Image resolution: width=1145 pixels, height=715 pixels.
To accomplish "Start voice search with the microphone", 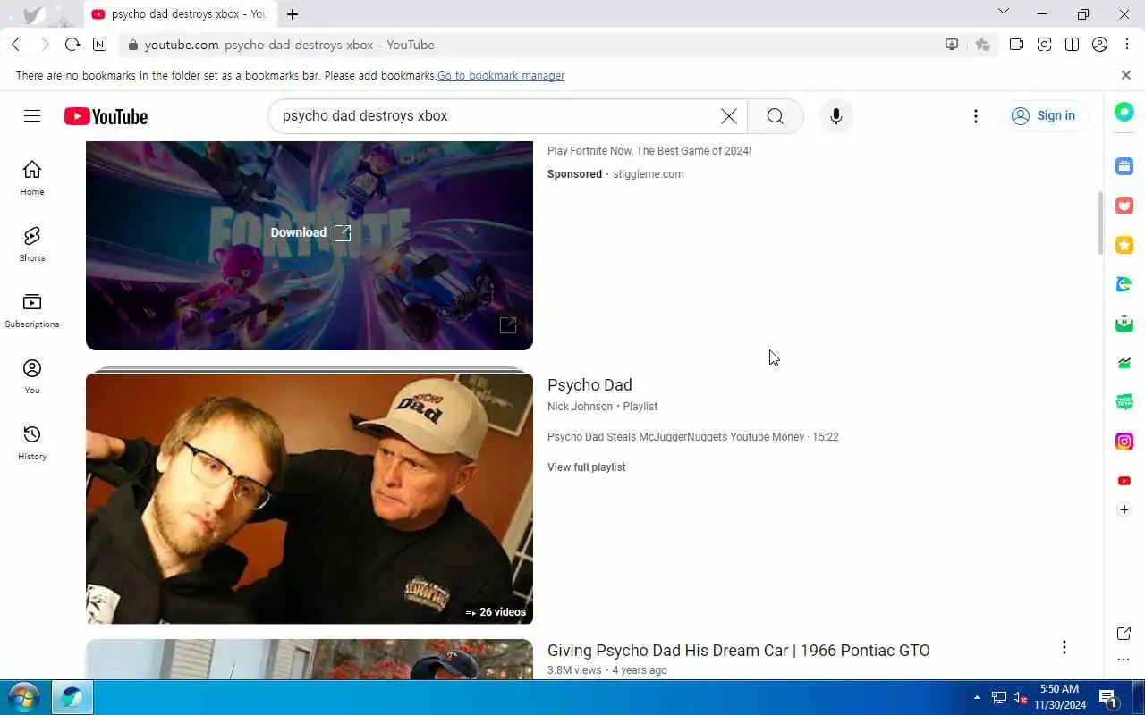I will 835,116.
